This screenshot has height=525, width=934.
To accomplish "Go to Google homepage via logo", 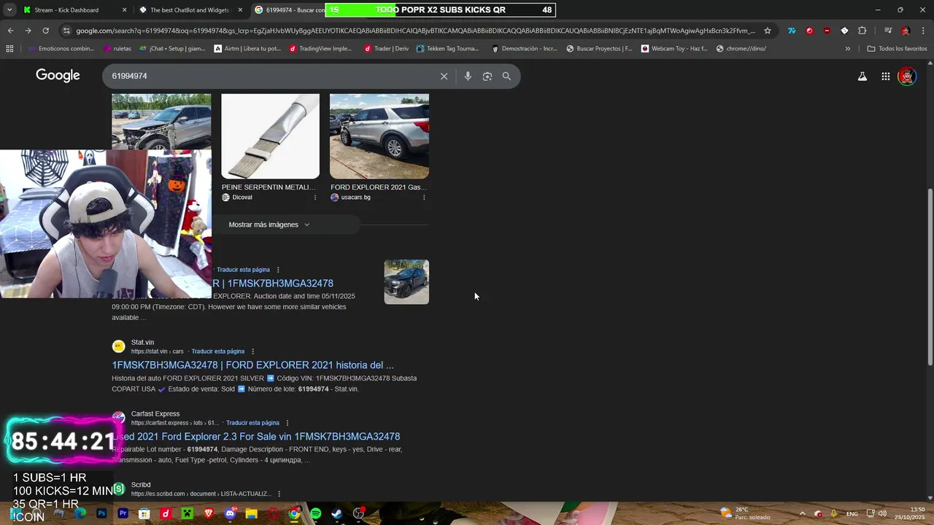I will tap(58, 76).
